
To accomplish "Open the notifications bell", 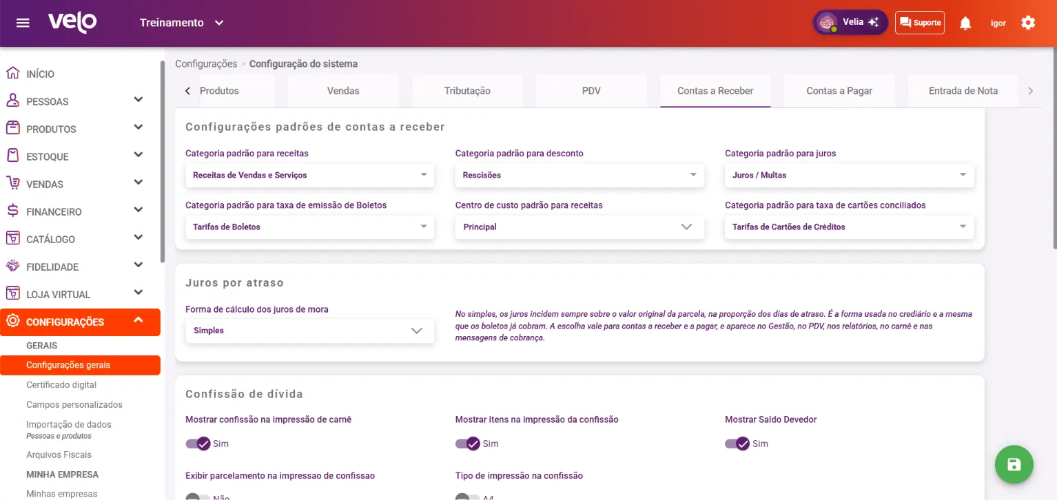I will tap(965, 23).
